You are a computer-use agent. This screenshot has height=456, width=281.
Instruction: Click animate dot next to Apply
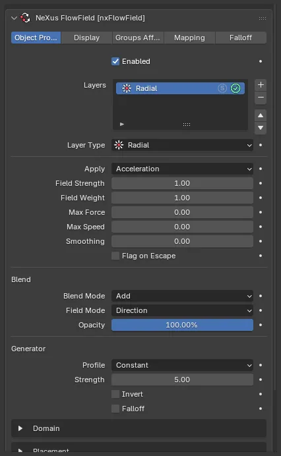[x=261, y=169]
